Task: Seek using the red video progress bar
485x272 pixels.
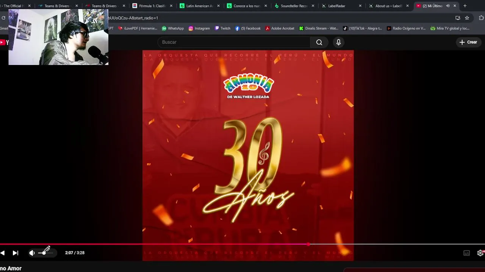Action: (x=242, y=244)
